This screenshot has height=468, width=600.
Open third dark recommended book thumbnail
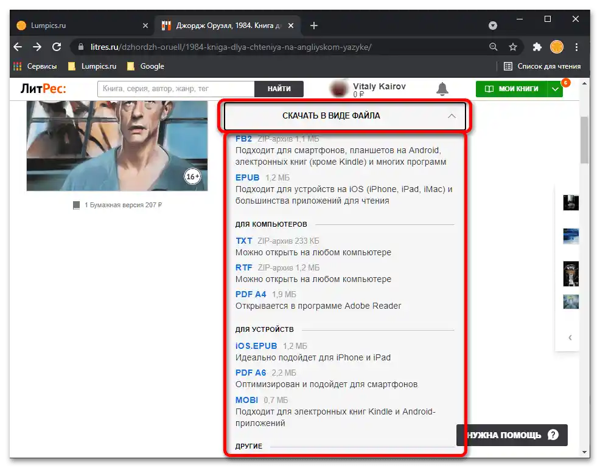[571, 274]
